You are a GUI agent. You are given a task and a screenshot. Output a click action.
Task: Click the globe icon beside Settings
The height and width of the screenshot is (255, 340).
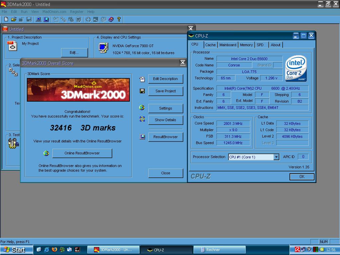(142, 108)
